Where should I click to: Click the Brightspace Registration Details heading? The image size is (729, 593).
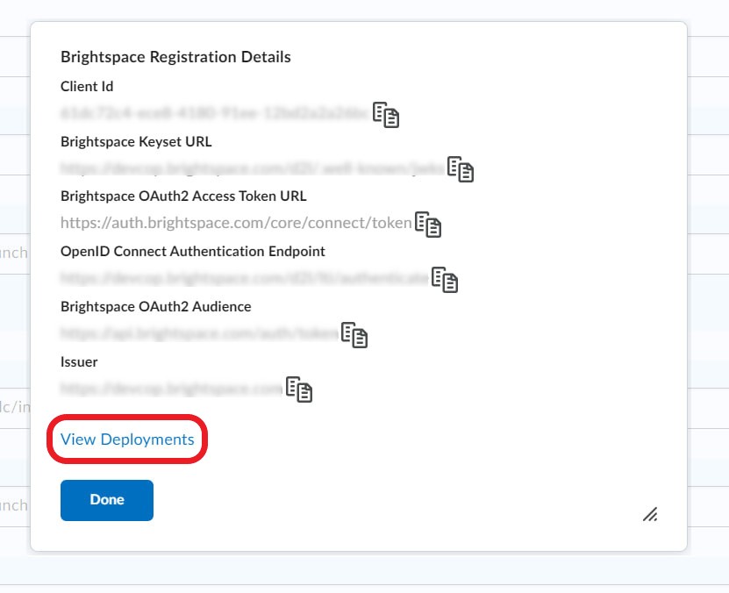pos(175,57)
